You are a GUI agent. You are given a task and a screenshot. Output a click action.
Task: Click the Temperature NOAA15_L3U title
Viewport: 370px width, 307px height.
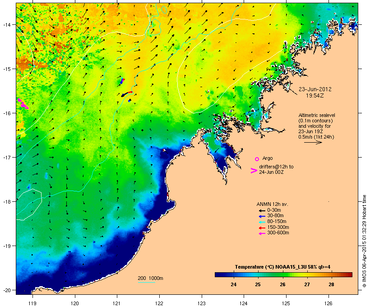[x=282, y=267]
